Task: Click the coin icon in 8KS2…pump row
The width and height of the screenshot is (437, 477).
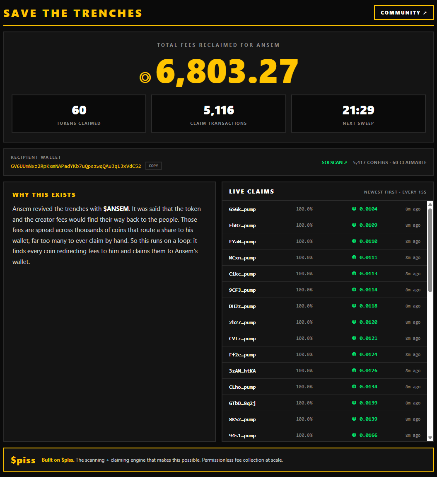Action: 354,419
